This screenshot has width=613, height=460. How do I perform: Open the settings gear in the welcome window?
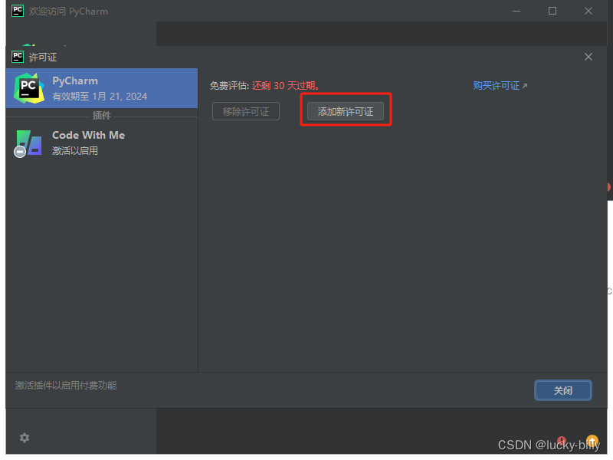point(25,438)
